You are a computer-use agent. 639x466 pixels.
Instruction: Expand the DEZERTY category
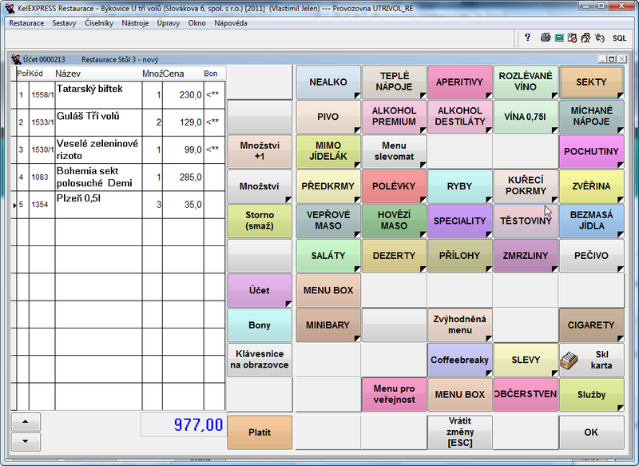pyautogui.click(x=393, y=255)
